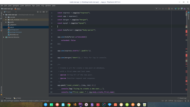Hide the Project panel with pin icon
This screenshot has width=190, height=107.
tap(47, 12)
